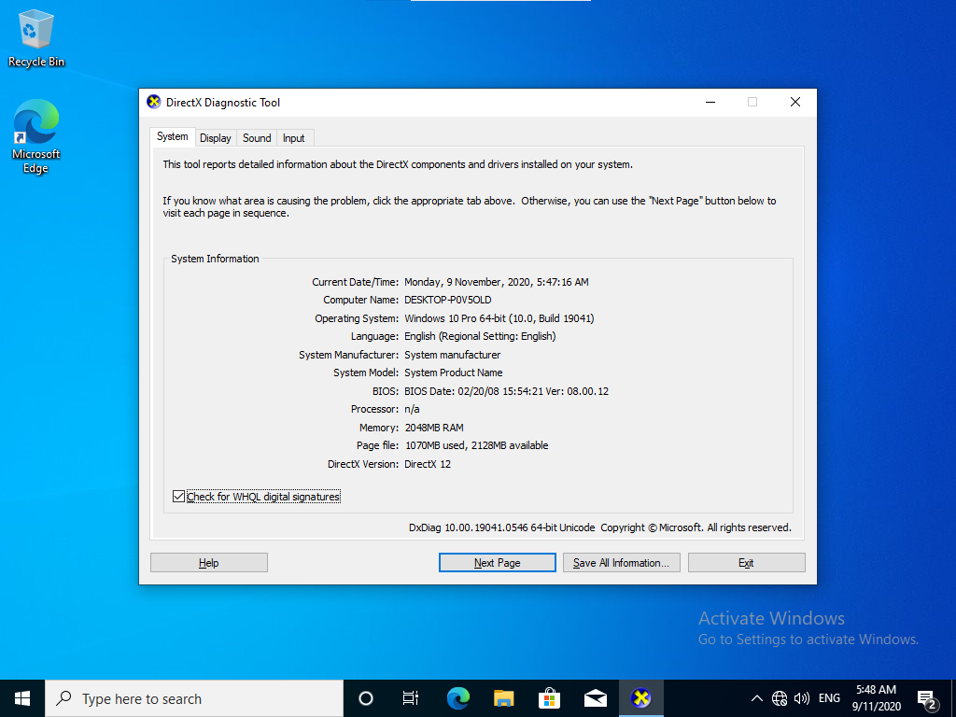Click the page file usage value
Screen dimensions: 956x717
476,445
